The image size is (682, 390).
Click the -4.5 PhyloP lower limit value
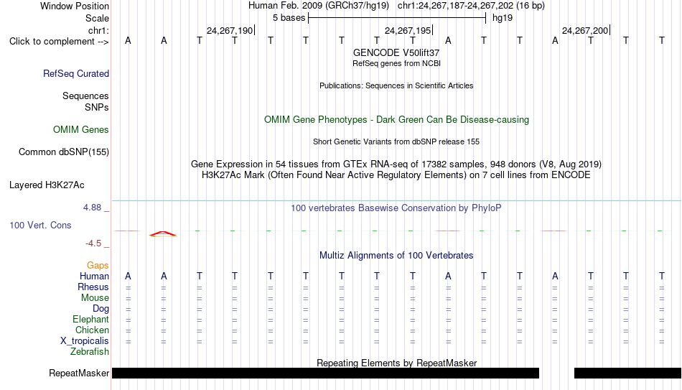(93, 243)
